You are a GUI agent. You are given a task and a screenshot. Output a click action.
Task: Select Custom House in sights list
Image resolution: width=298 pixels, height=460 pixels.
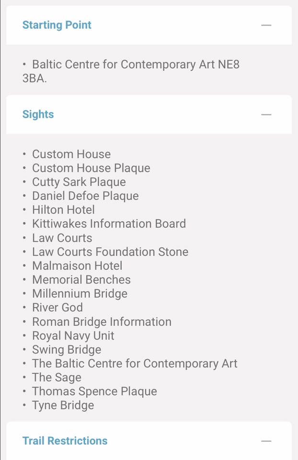point(71,154)
